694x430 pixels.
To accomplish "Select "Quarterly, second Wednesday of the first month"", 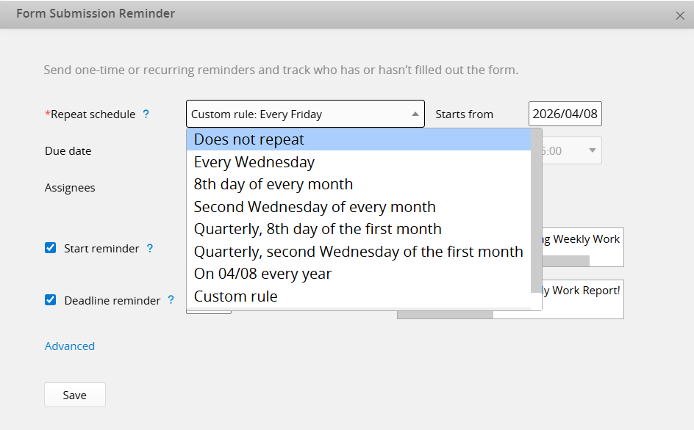I will (x=359, y=252).
